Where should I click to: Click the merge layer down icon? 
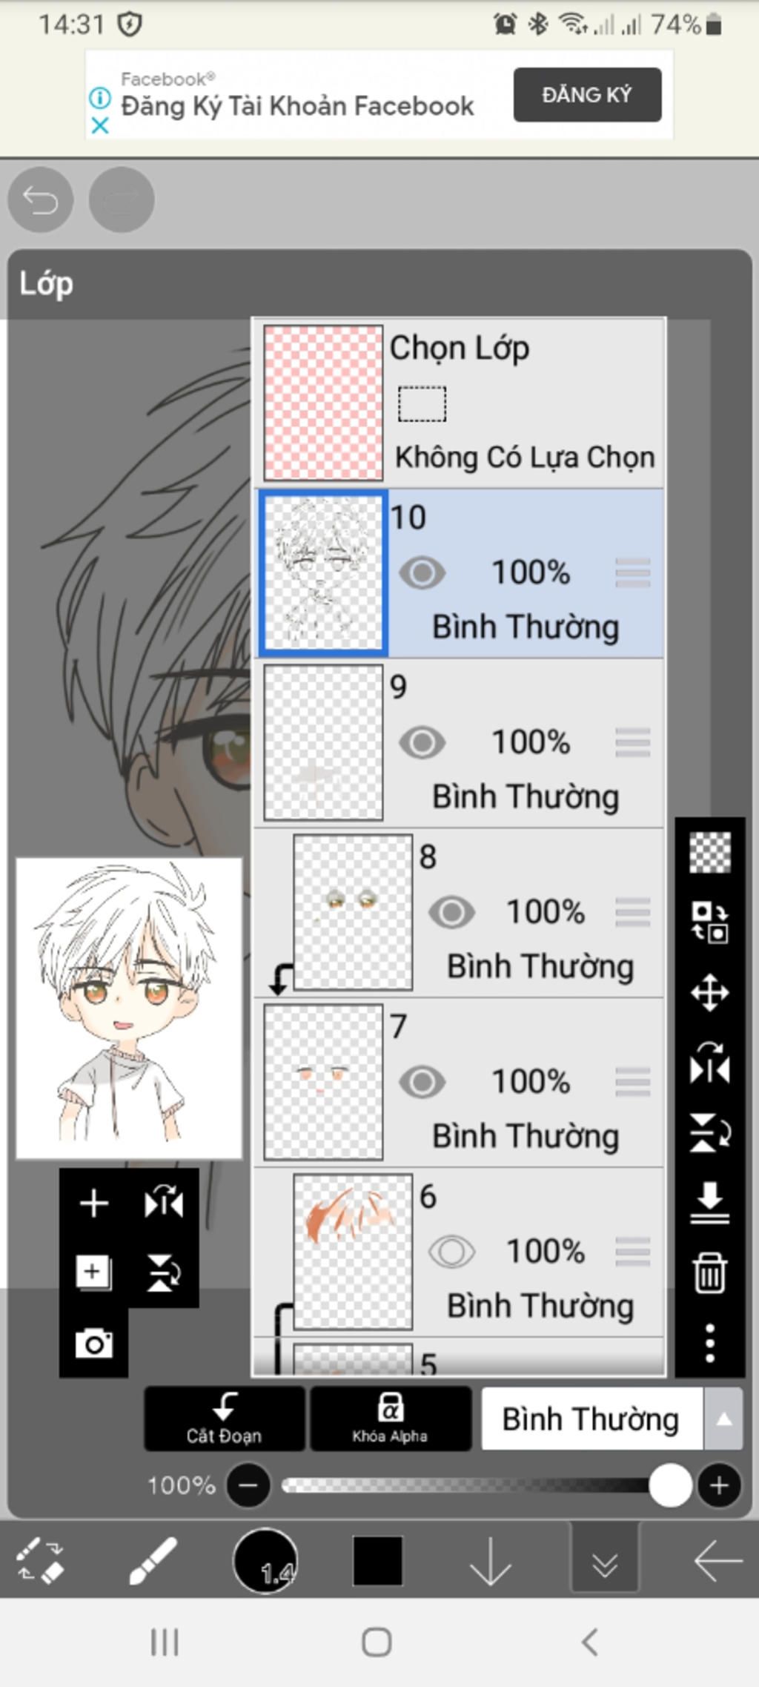(709, 1203)
